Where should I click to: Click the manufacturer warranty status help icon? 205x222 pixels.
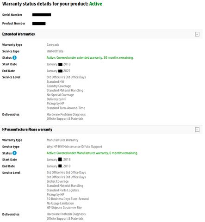pos(14,153)
